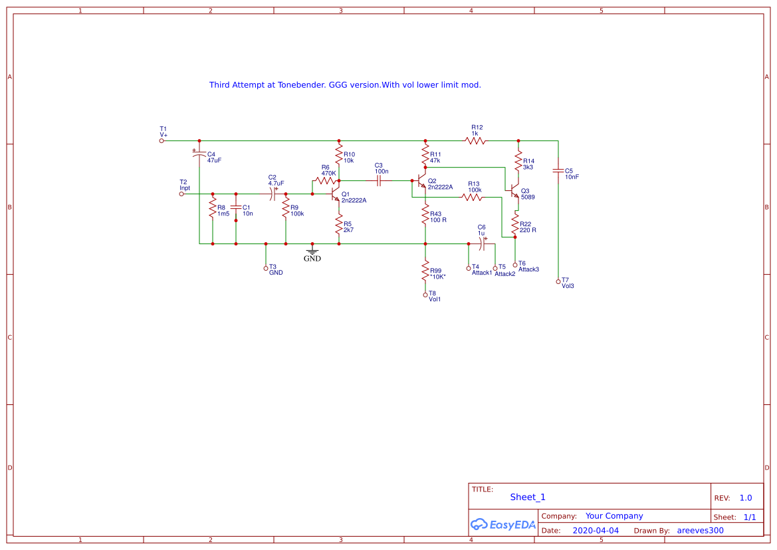Click the T1 V+ terminal pin
The width and height of the screenshot is (777, 550).
coord(160,140)
